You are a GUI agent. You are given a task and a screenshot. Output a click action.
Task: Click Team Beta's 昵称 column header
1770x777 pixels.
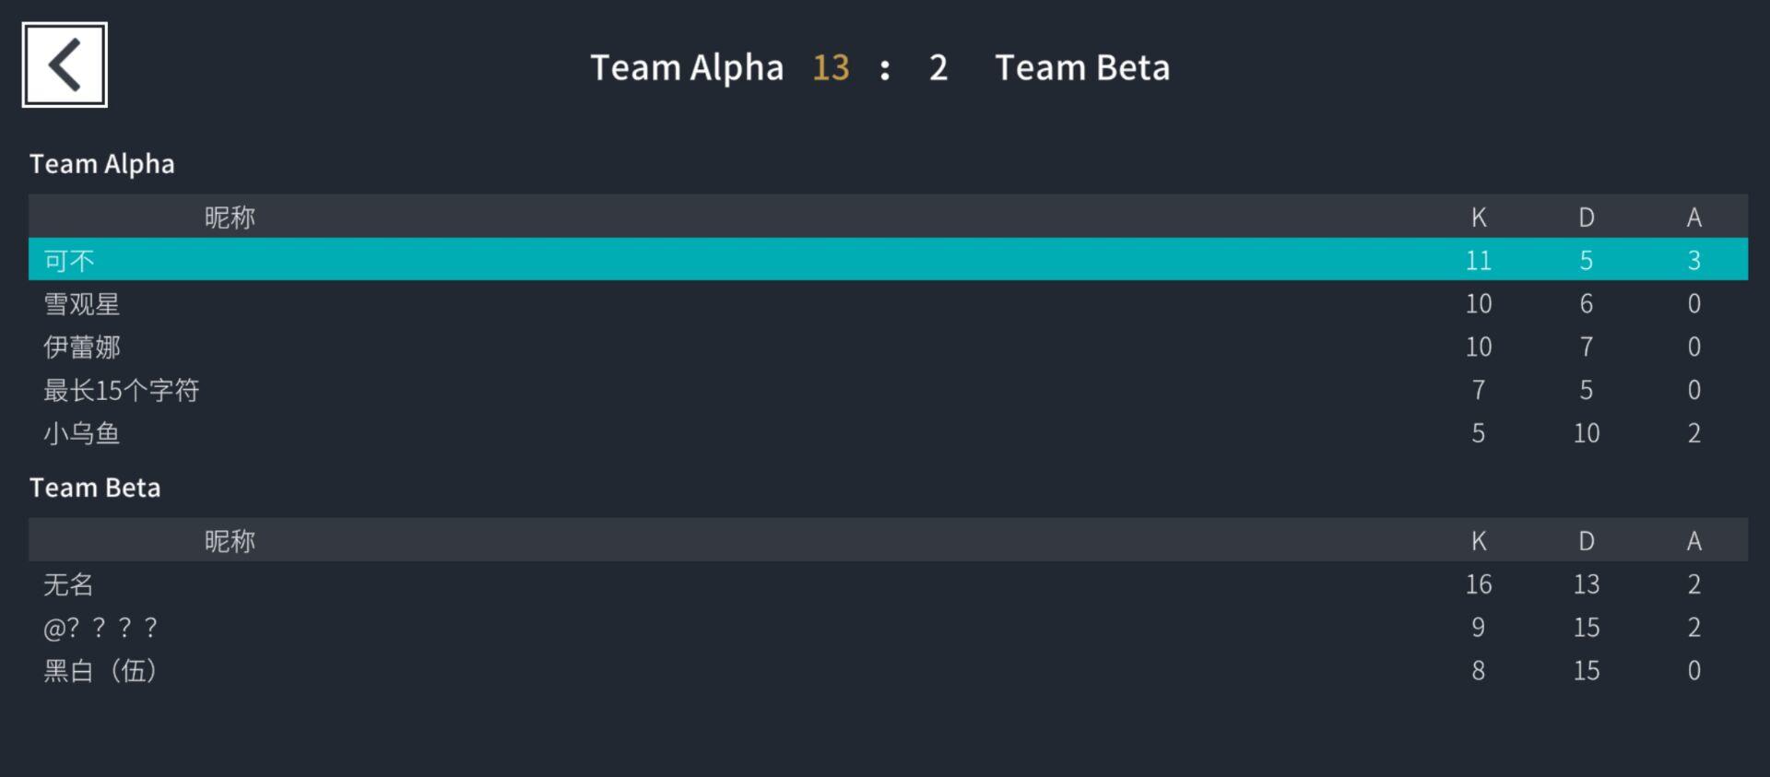230,541
